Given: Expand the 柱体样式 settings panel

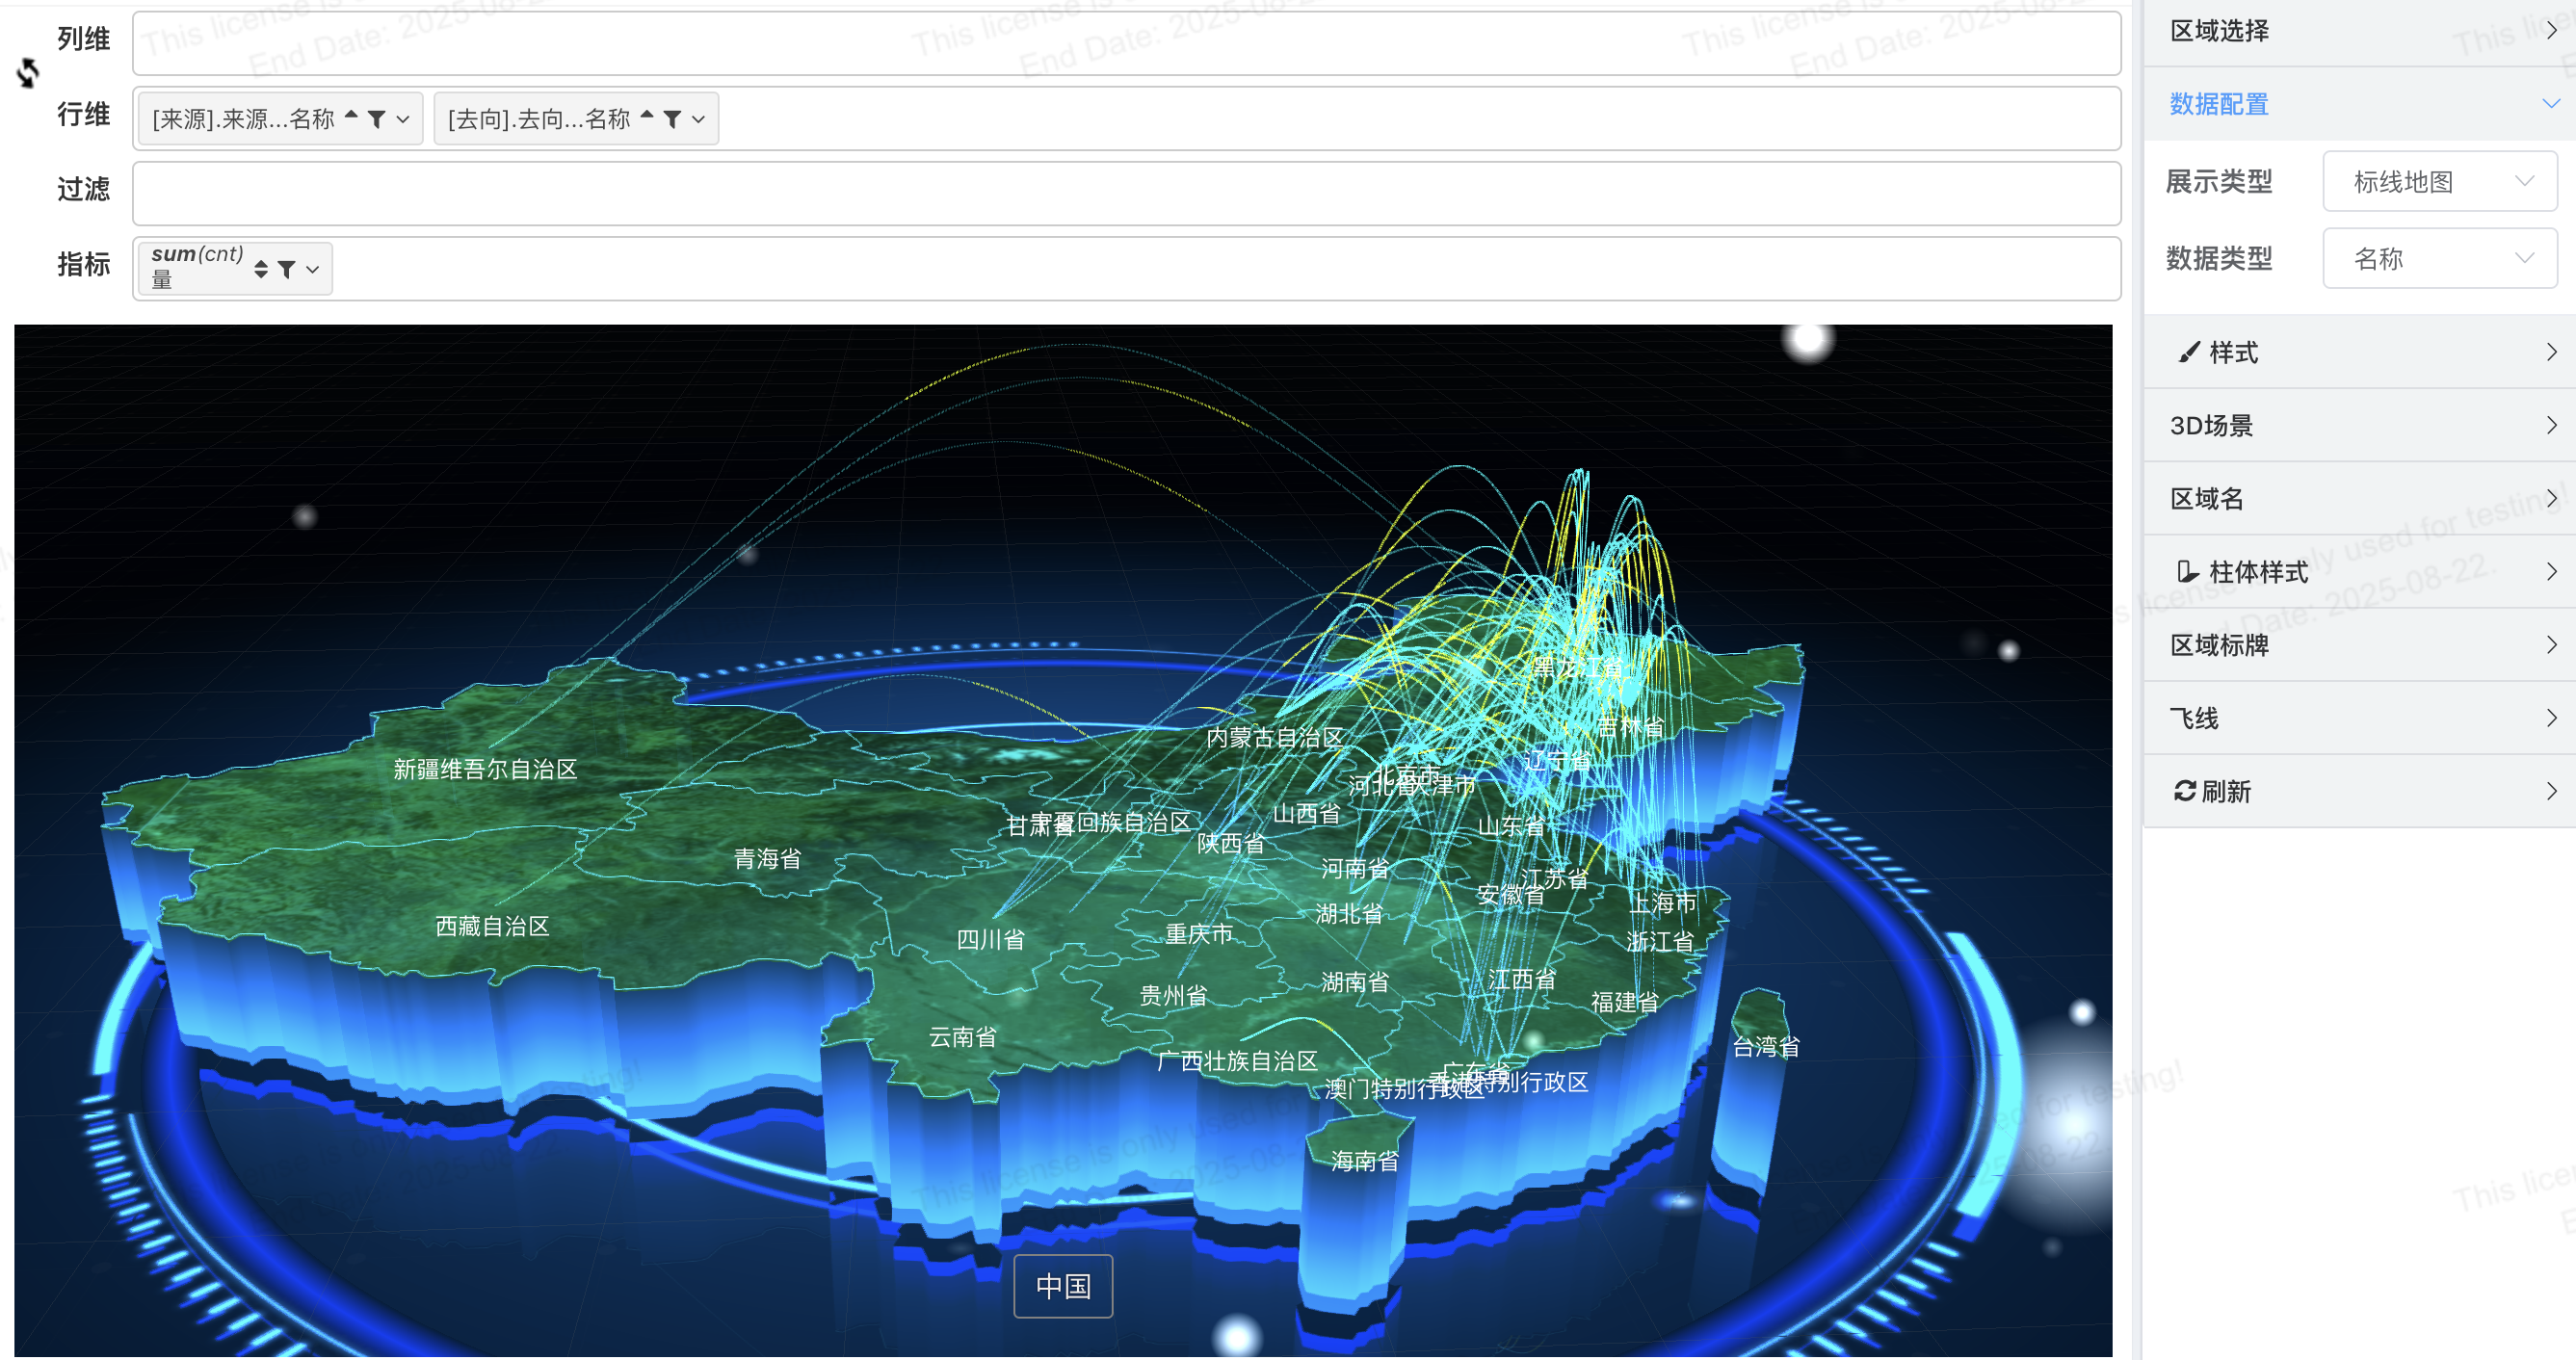Looking at the screenshot, I should (x=2360, y=571).
